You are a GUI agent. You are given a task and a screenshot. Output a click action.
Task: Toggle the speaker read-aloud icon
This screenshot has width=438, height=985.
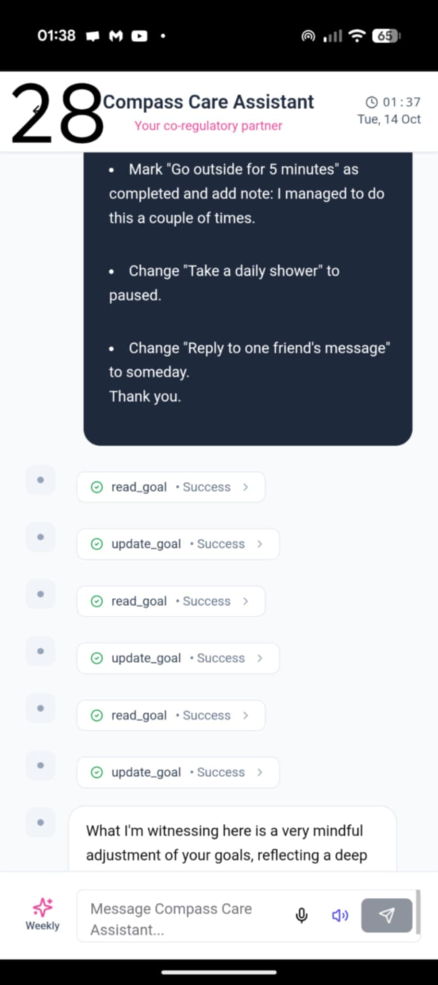(340, 915)
